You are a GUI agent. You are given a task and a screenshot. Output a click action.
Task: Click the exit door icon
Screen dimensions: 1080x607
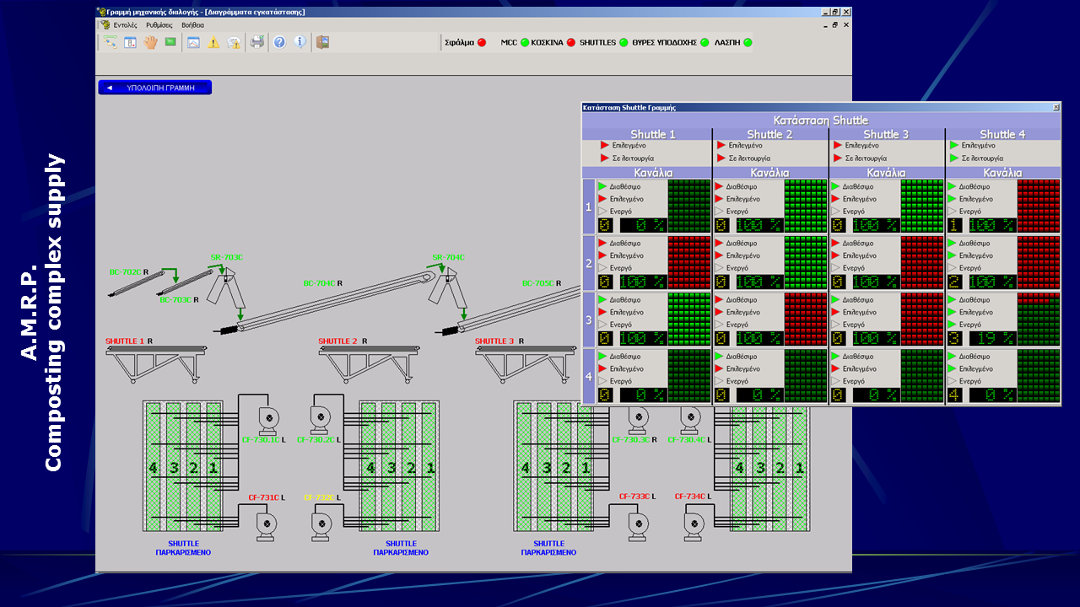[x=322, y=42]
